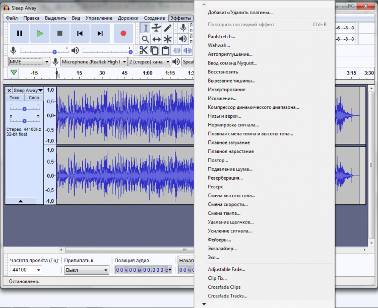Toggle the Pause button
Screen dimensions: 378x308
[20, 33]
